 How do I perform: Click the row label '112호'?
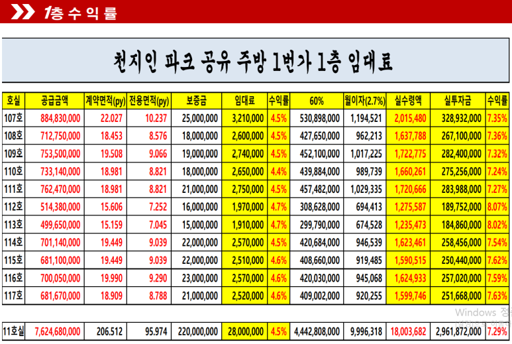tap(13, 207)
